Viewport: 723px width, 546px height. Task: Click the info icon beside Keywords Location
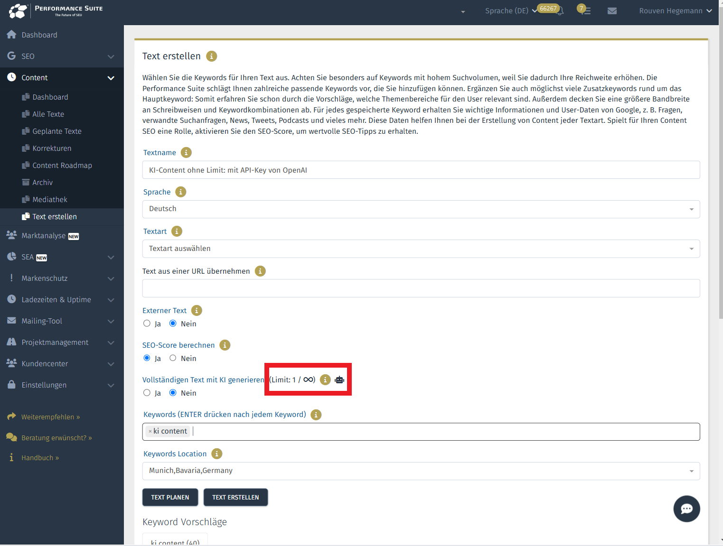click(x=217, y=453)
